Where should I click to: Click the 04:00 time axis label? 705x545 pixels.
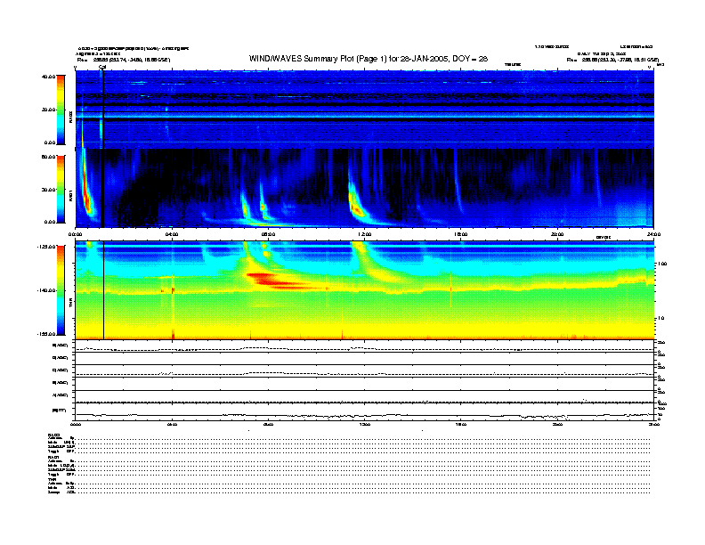pyautogui.click(x=172, y=235)
